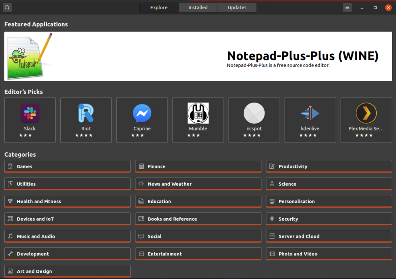Click the Plex Media Se… name label
The image size is (396, 279).
click(x=366, y=128)
